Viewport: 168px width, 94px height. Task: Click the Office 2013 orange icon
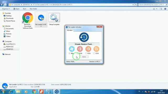(88, 49)
